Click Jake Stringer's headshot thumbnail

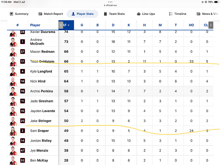13,121
